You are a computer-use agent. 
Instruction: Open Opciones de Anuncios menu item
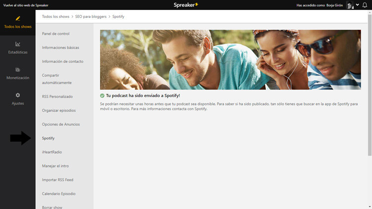pos(61,124)
